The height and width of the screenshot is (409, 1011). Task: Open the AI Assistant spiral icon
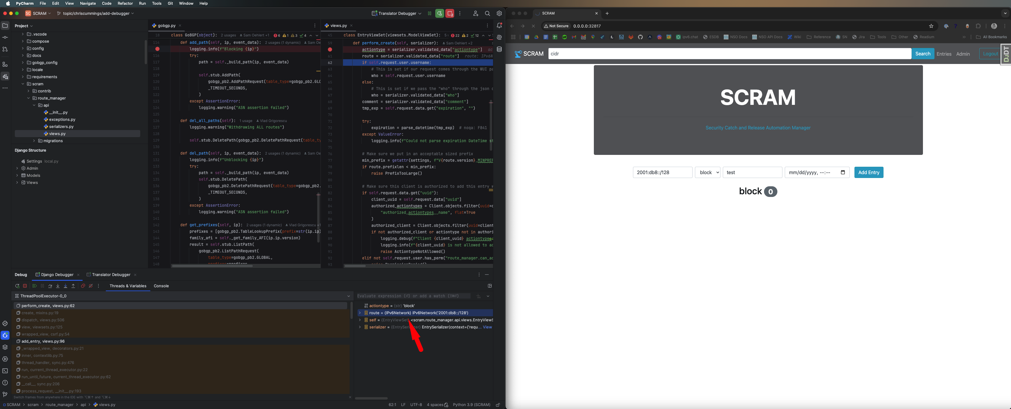[x=499, y=37]
